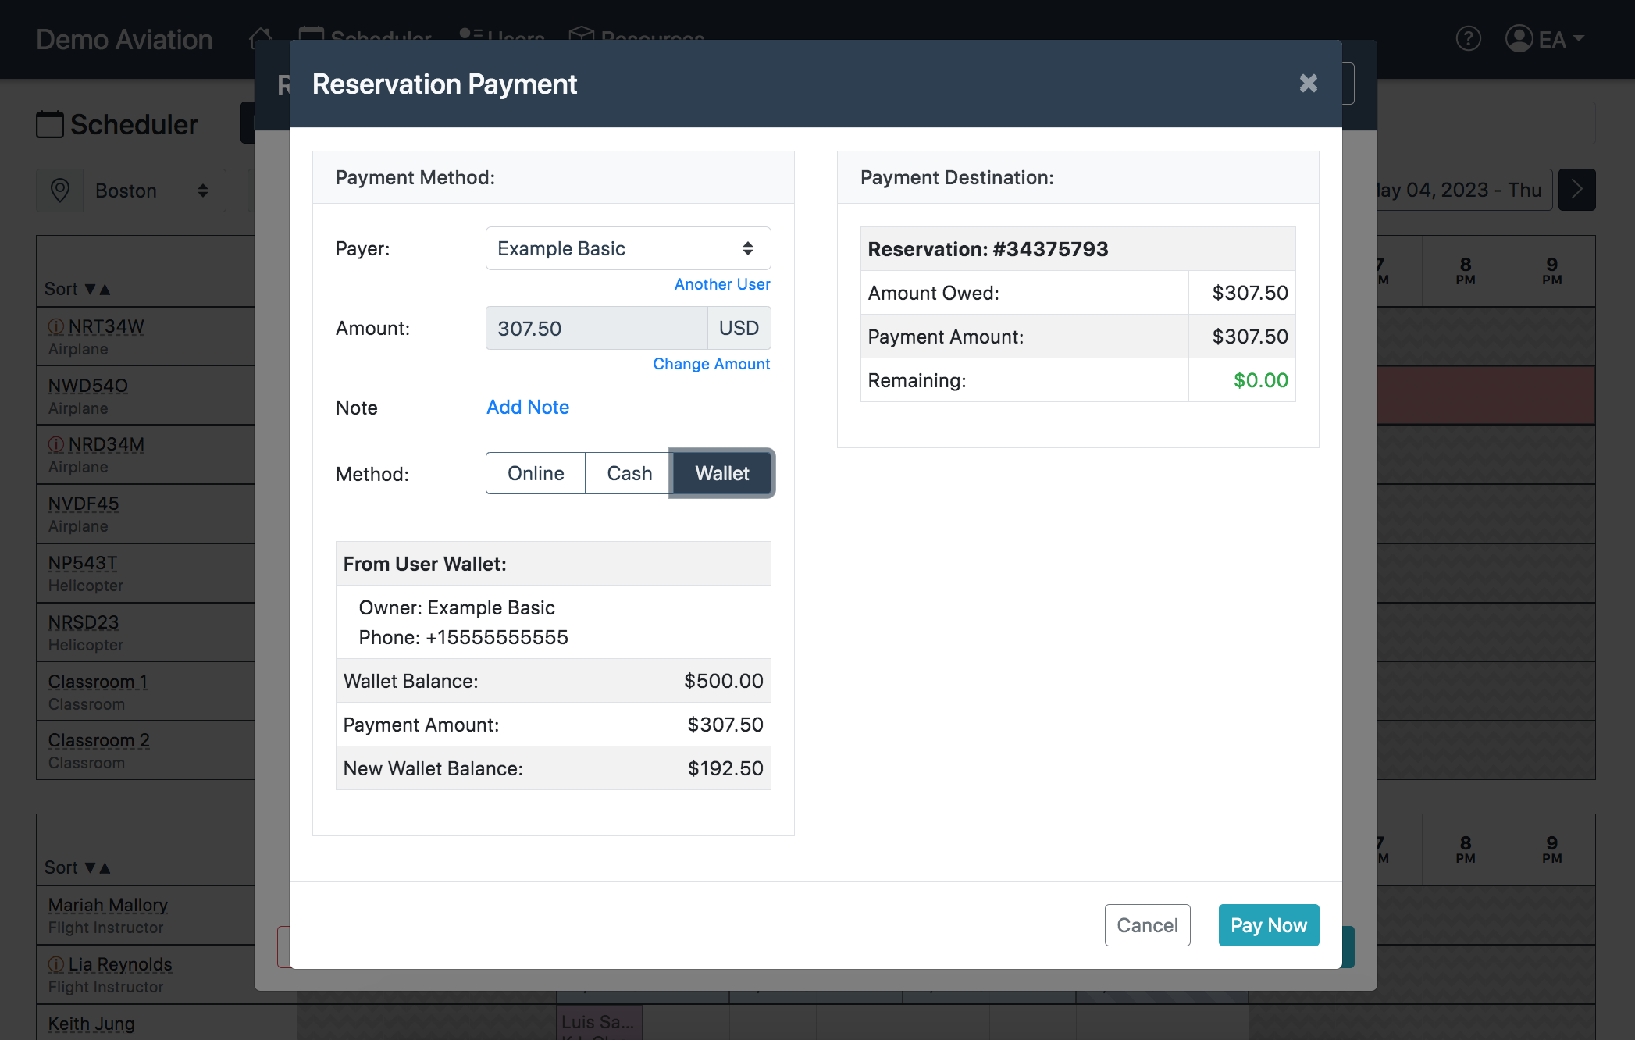Click the Amount input field

[597, 328]
